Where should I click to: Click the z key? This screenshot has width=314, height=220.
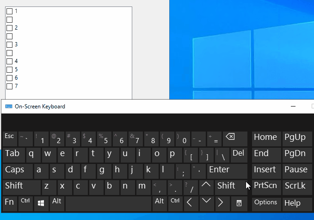tap(49, 187)
